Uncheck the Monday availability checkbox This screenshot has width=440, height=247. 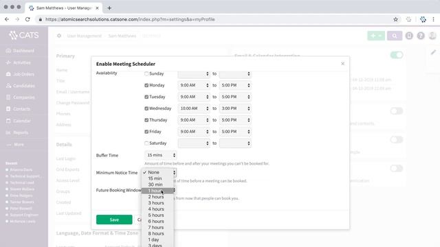click(146, 85)
